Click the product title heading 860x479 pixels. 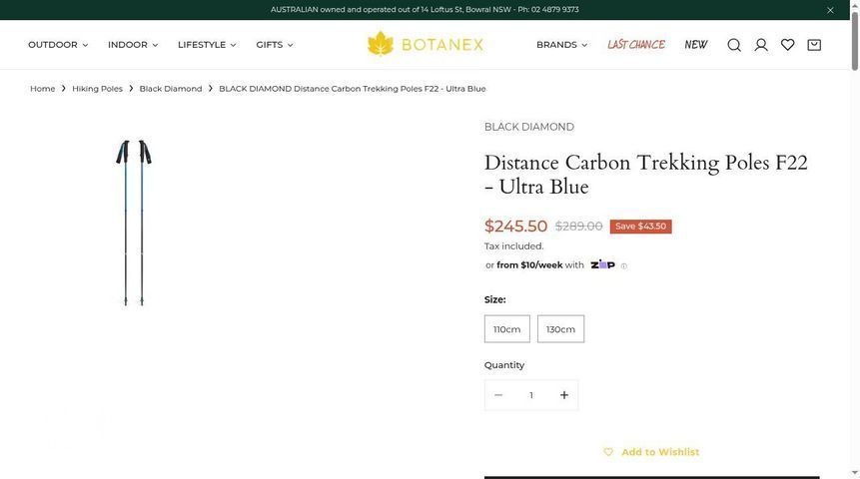(646, 175)
